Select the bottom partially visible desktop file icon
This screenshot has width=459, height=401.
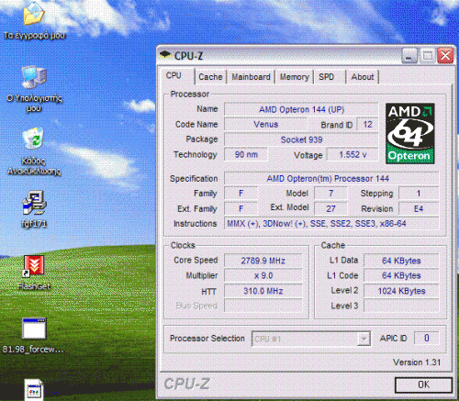[34, 390]
